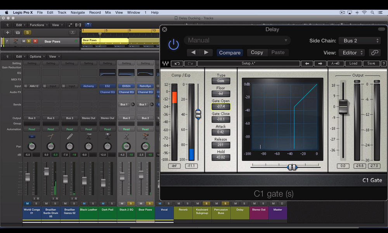388x233 pixels.
Task: Record-enable the Bear Paws track header
Action: pyautogui.click(x=35, y=41)
